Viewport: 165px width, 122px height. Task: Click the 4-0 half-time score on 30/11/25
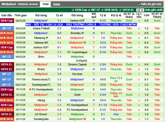tap(146, 110)
